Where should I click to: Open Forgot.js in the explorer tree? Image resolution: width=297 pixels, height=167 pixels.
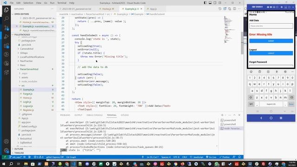pyautogui.click(x=28, y=94)
